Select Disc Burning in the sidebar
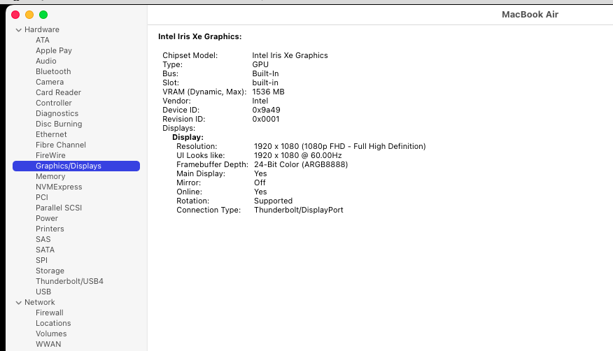The width and height of the screenshot is (613, 351). pyautogui.click(x=59, y=124)
